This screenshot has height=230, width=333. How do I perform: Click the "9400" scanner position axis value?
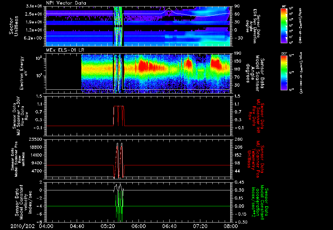[37, 163]
